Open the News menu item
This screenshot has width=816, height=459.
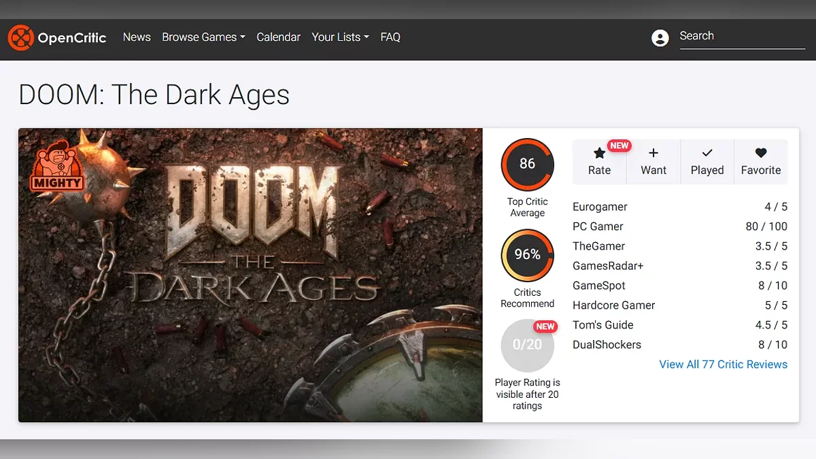point(137,37)
